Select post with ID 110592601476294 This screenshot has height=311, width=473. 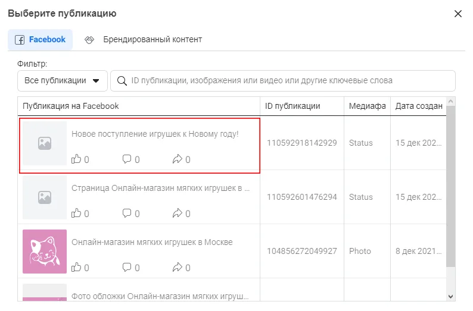coord(301,197)
